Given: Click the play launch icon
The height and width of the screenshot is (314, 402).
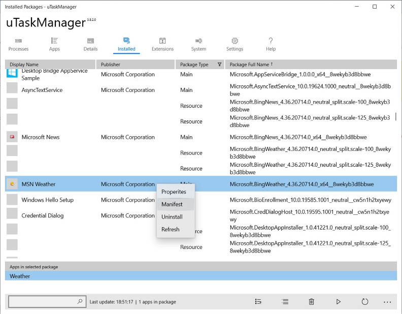Looking at the screenshot, I should [x=338, y=302].
